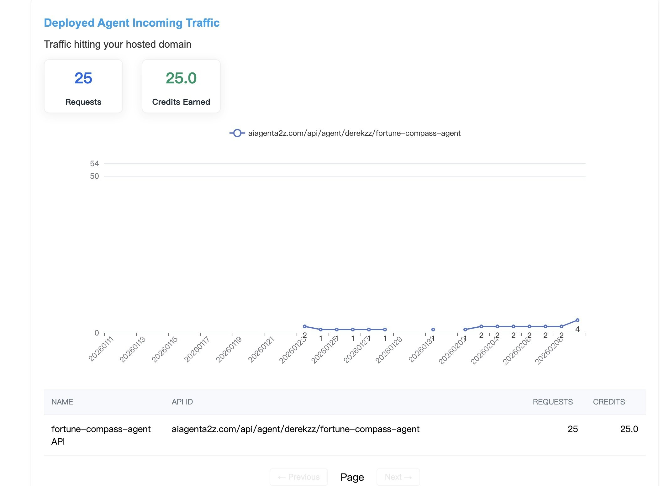This screenshot has height=486, width=664.
Task: Select the 25.0 Credits Earned card
Action: tap(181, 86)
